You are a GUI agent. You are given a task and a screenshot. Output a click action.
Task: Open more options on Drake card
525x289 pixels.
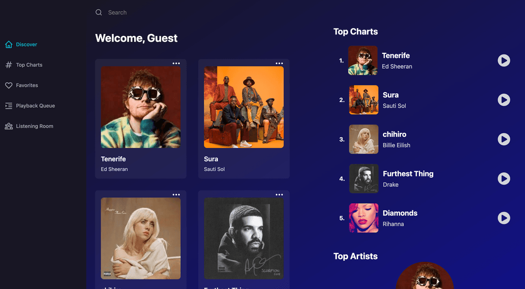coord(279,194)
